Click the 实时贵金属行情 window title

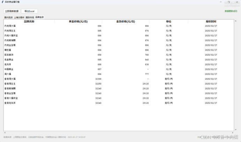[12, 2]
